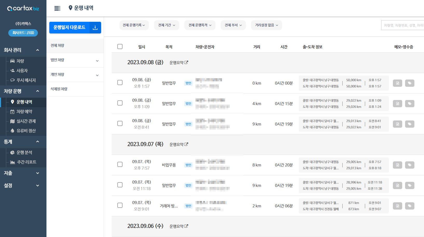Check the select-all checkbox in the table header
The image size is (424, 237).
coord(120,46)
